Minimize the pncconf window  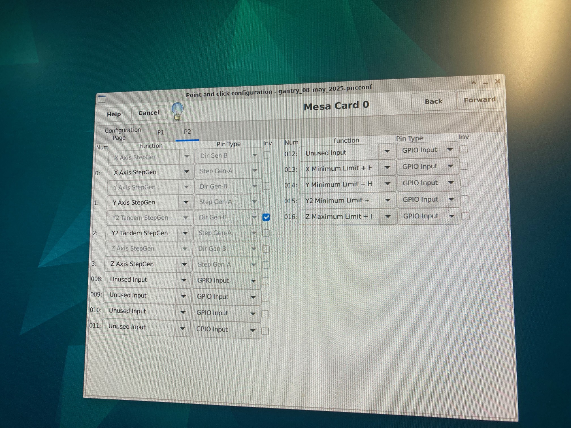[486, 83]
